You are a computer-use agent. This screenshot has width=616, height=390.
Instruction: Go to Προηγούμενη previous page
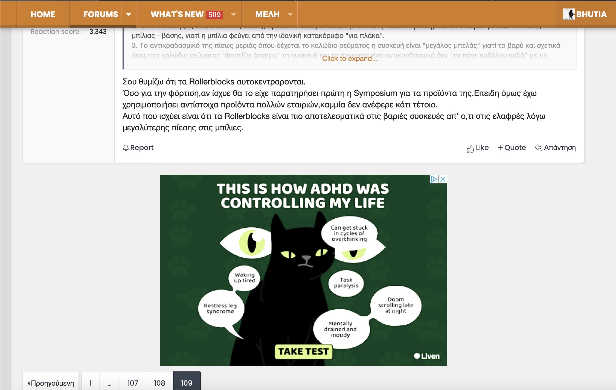51,383
